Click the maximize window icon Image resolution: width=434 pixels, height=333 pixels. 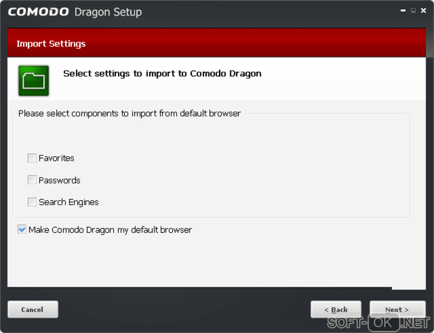coord(413,11)
